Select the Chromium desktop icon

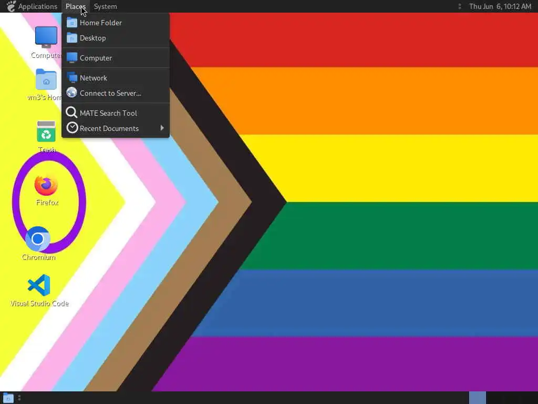[38, 239]
